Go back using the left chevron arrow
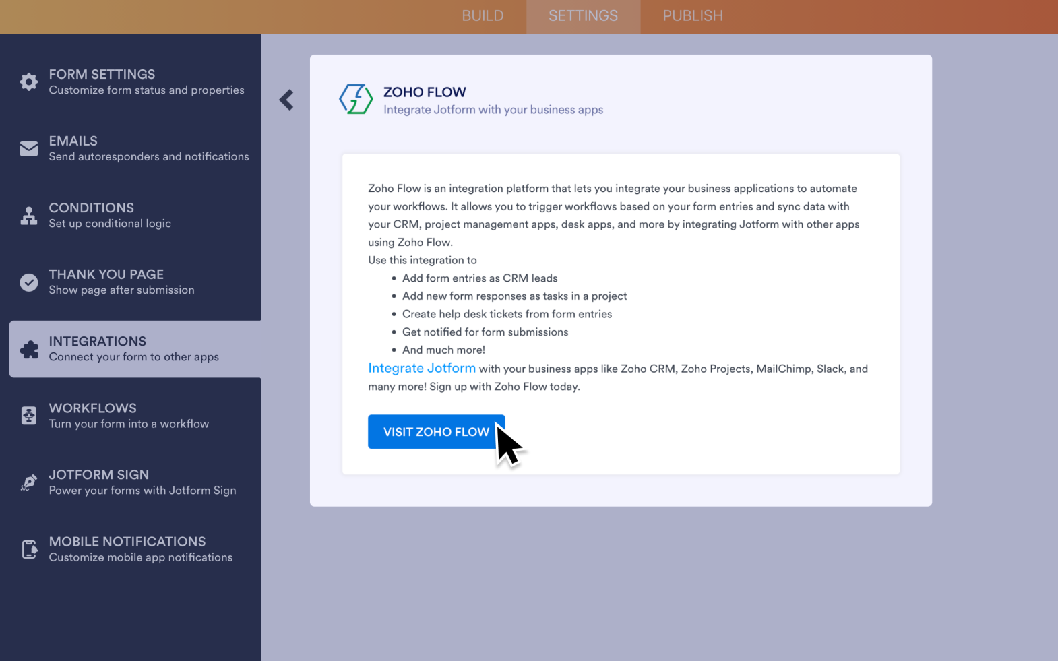Image resolution: width=1058 pixels, height=661 pixels. pos(286,100)
